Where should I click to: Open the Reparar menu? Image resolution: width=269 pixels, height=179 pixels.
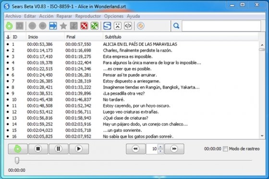64,16
